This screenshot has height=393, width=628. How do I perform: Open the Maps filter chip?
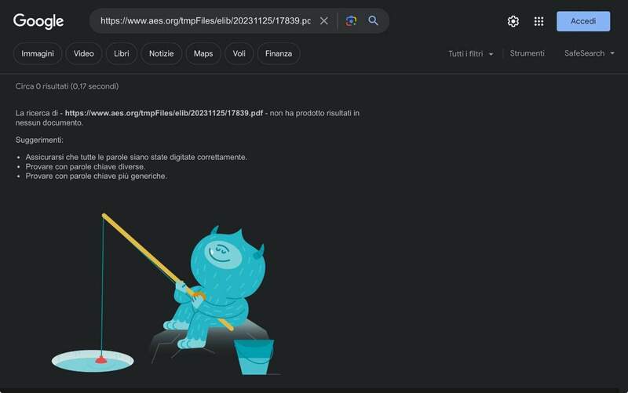pos(203,53)
